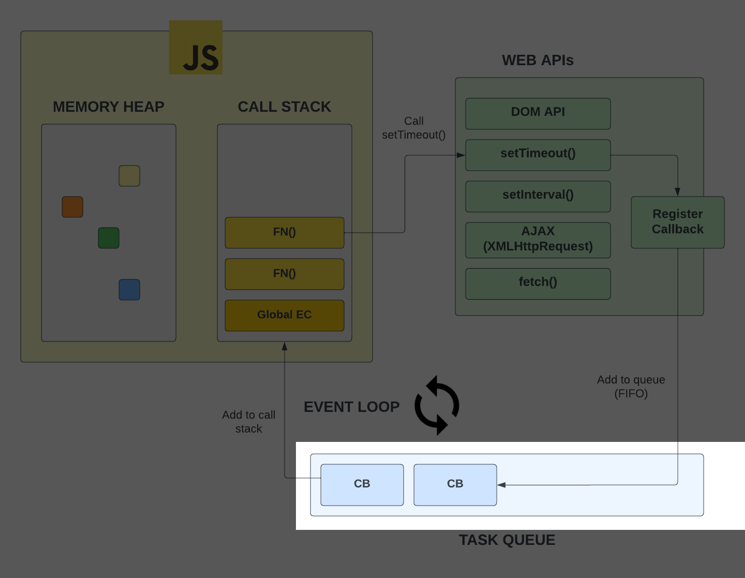
Task: Click the second CB box in Task Queue
Action: click(455, 484)
